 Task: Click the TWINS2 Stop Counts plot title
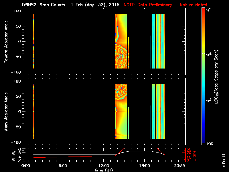pos(71,5)
